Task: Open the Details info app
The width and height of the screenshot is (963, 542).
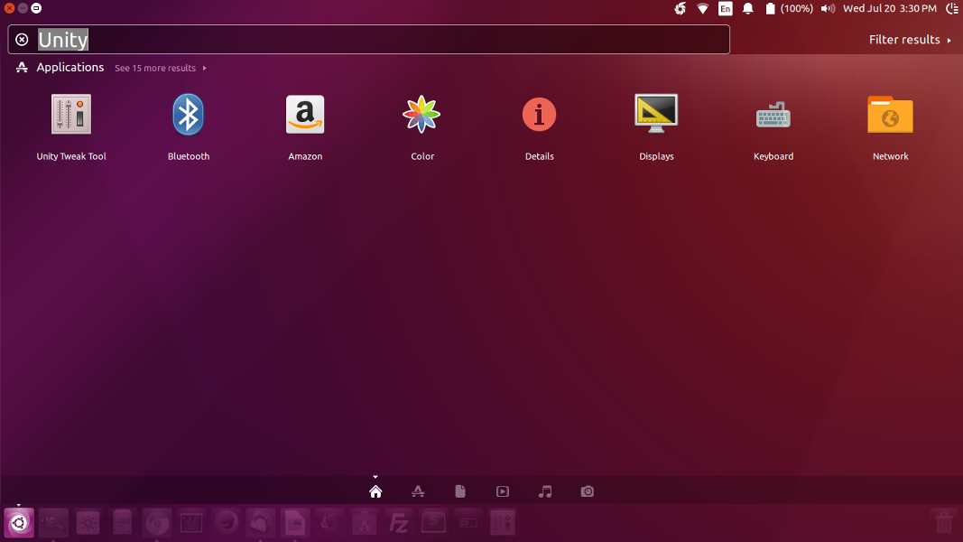Action: coord(539,127)
